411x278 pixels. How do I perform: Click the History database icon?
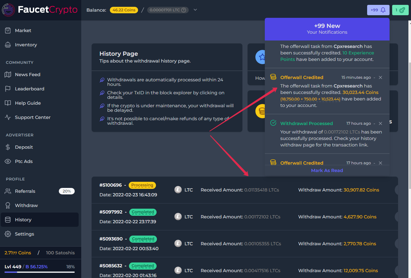(8, 220)
